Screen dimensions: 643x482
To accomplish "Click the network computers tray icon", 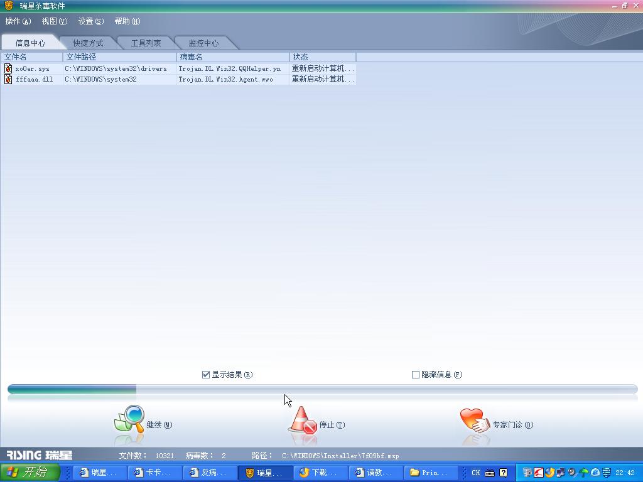I will pyautogui.click(x=560, y=473).
